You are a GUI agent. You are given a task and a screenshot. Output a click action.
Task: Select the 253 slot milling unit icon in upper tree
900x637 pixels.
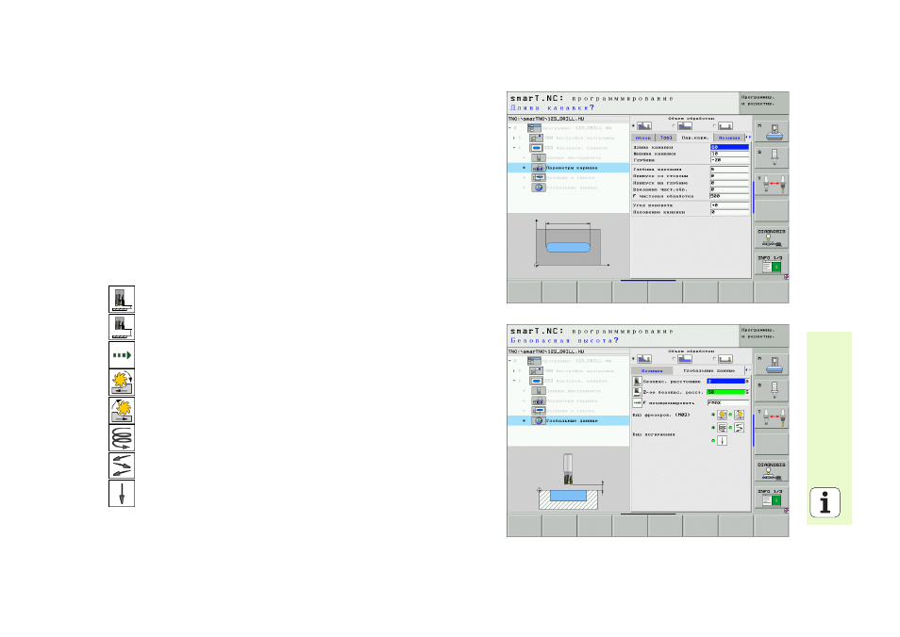(536, 147)
